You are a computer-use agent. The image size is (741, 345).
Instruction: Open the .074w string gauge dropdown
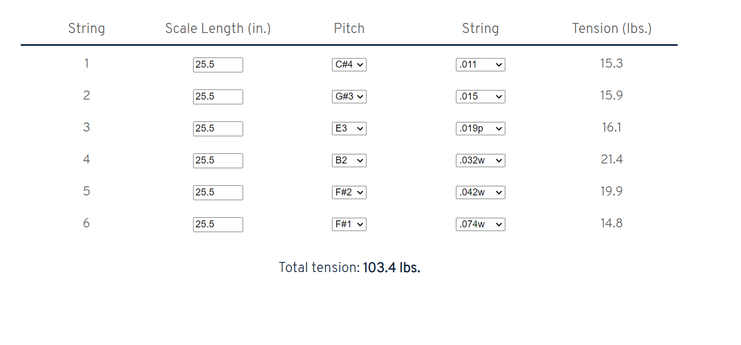(480, 224)
